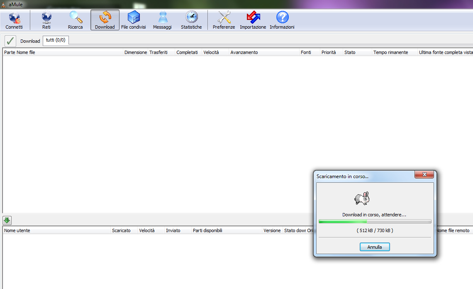Viewport: 473px width, 289px height.
Task: Launch the Importazione import tool
Action: tap(253, 20)
